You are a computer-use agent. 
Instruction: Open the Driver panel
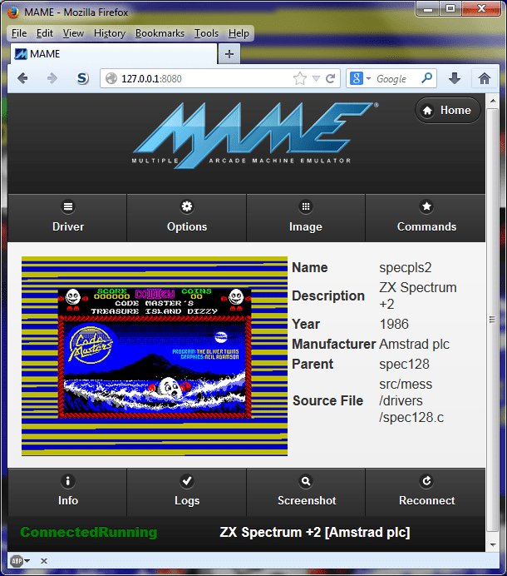tap(67, 218)
